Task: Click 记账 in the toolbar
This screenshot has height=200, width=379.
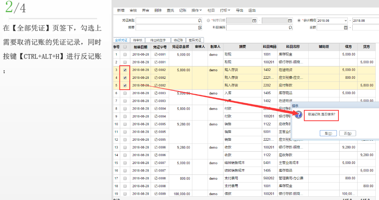Action: pyautogui.click(x=183, y=11)
